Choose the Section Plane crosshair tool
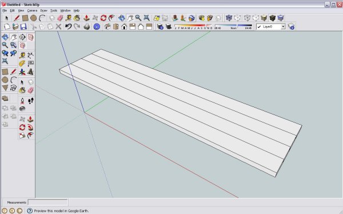343x214 pixels. tap(22, 37)
